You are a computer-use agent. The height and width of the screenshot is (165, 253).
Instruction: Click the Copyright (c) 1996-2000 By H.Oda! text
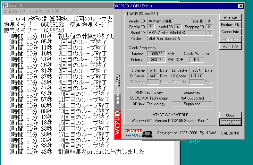pyautogui.click(x=186, y=133)
